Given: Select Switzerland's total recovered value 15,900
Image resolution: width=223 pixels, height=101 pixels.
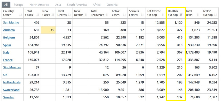Looking at the screenshot, I should pos(104,90).
